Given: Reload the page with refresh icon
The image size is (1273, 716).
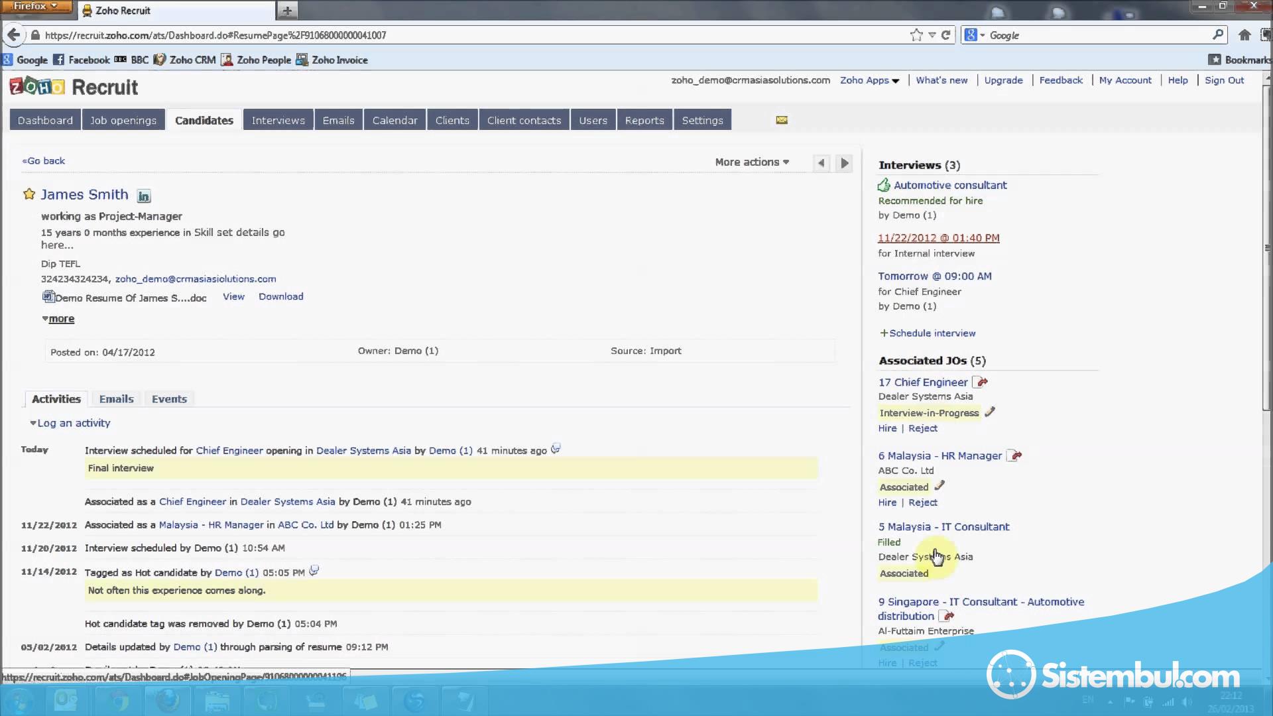Looking at the screenshot, I should [x=946, y=35].
